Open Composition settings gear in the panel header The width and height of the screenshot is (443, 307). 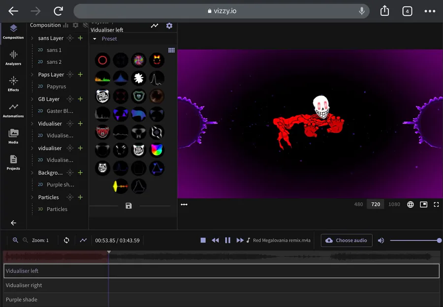[x=75, y=25]
